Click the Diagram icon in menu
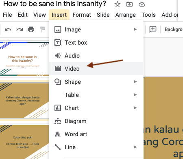This screenshot has height=159, width=183. (x=58, y=121)
